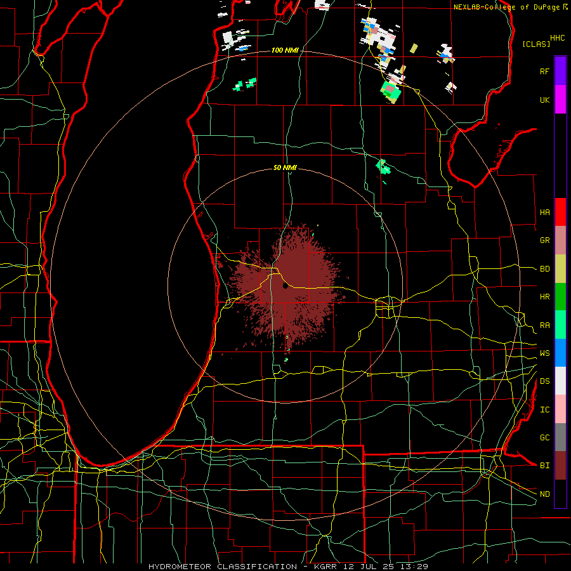Click the HR dark green legend swatch
Image resolution: width=571 pixels, height=571 pixels.
coord(560,297)
